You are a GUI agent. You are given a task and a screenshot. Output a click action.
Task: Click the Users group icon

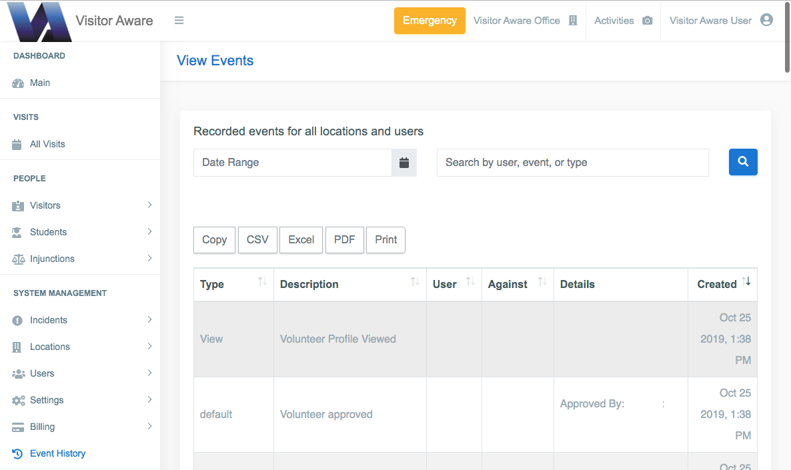[x=18, y=374]
